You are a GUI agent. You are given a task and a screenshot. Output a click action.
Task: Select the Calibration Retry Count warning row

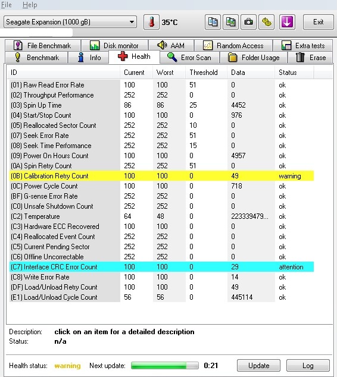(161, 176)
